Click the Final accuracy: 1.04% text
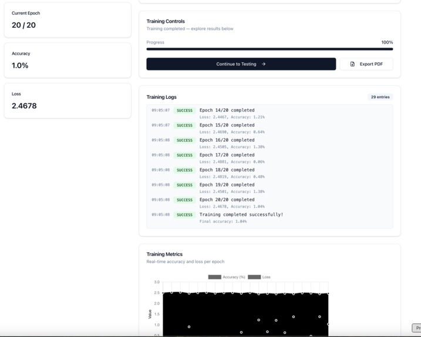This screenshot has width=421, height=337. click(223, 221)
